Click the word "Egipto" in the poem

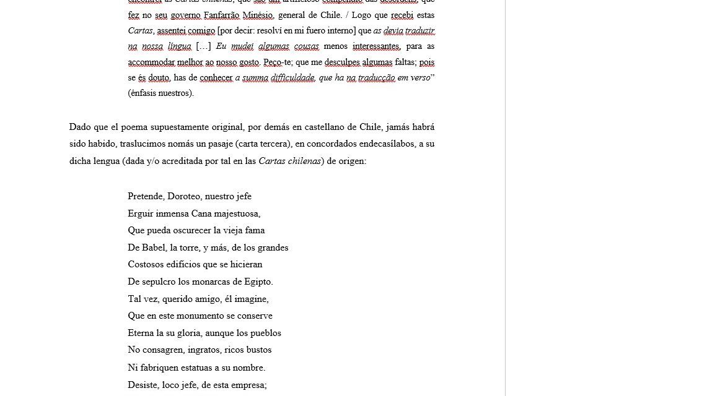point(258,282)
